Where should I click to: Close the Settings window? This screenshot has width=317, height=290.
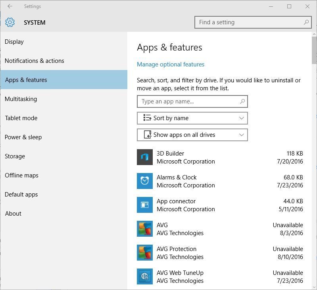(x=307, y=6)
